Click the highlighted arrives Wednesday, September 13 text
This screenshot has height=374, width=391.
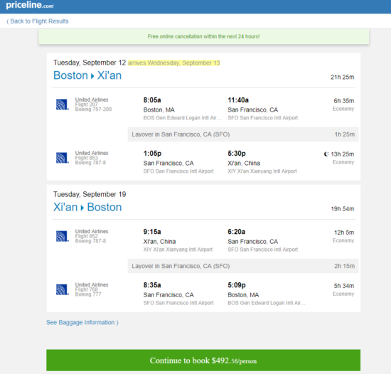(x=173, y=63)
